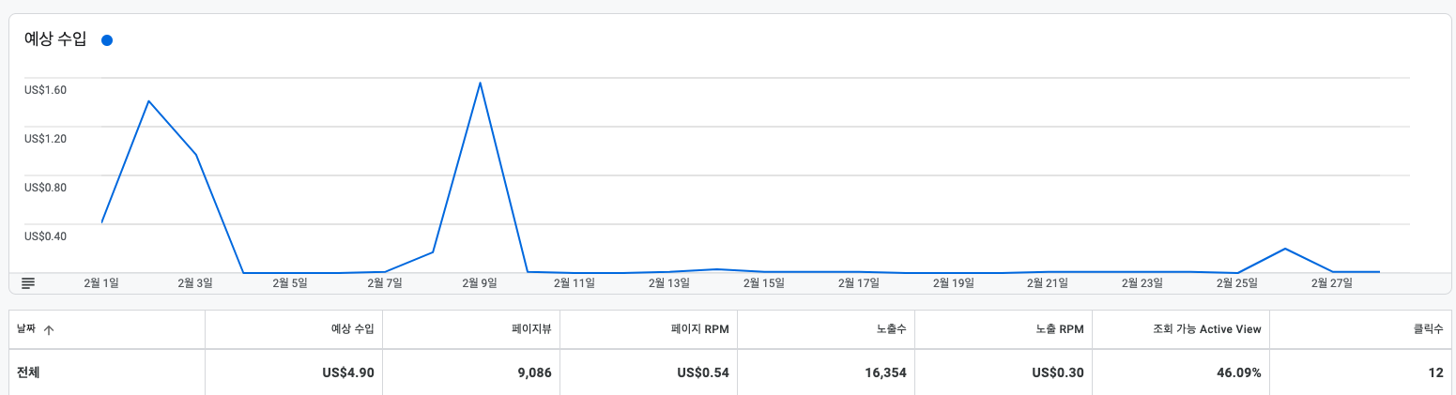Viewport: 1456px width, 395px height.
Task: Click the 2월 3일 axis label
Action: click(x=195, y=282)
